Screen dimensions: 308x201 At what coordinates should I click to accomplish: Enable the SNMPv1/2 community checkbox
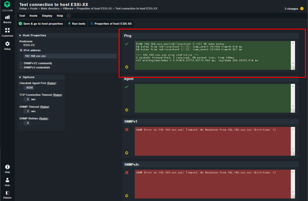(x=21, y=63)
